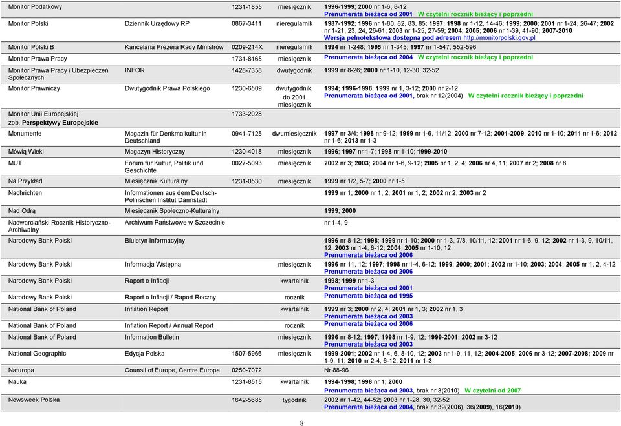Image resolution: width=621 pixels, height=426 pixels.
Task: Select subtitle "Dziennik Urzędowy RP"
Action: click(157, 23)
